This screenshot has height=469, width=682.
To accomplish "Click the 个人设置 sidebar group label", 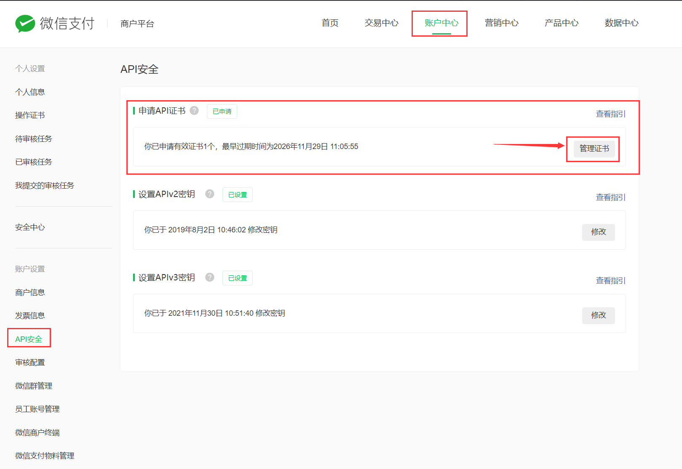I will click(x=30, y=69).
